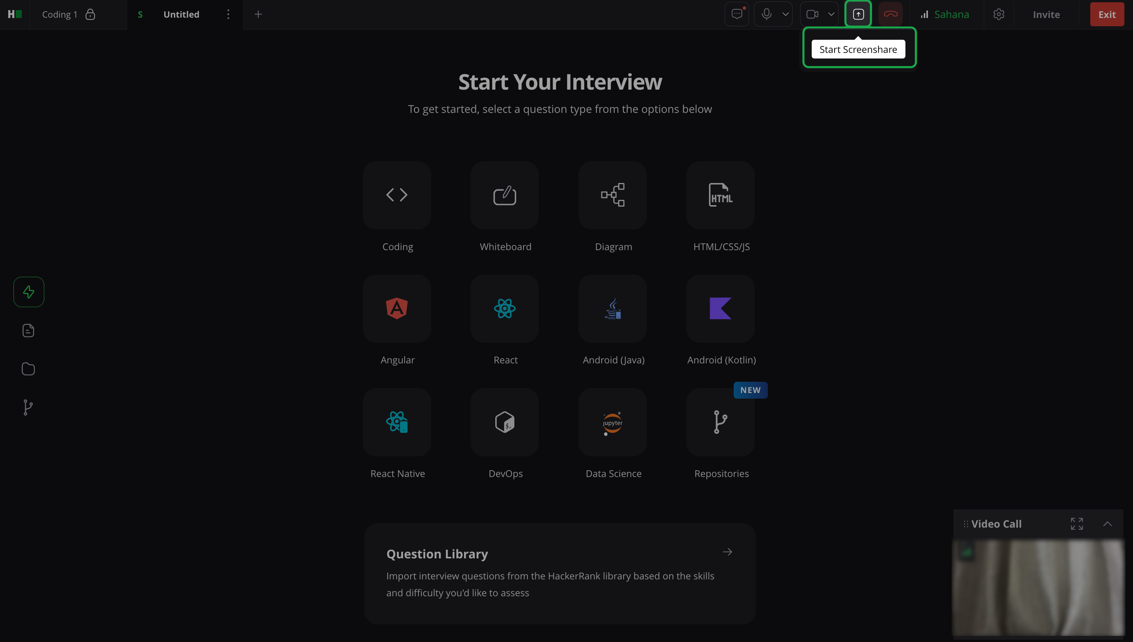
Task: Open the git branch sidebar icon
Action: tap(28, 407)
